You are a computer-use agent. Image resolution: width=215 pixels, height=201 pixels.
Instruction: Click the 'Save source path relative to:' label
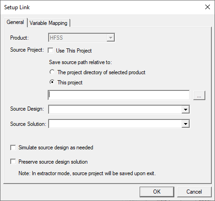(x=80, y=62)
